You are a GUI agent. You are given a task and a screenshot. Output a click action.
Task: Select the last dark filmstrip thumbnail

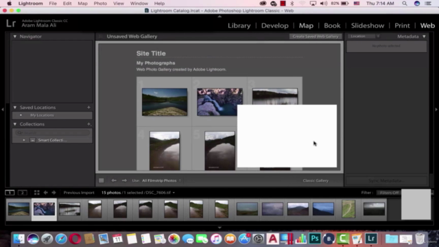click(374, 209)
